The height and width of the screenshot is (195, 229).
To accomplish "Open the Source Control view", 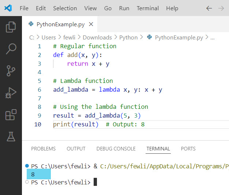I will pyautogui.click(x=11, y=71).
